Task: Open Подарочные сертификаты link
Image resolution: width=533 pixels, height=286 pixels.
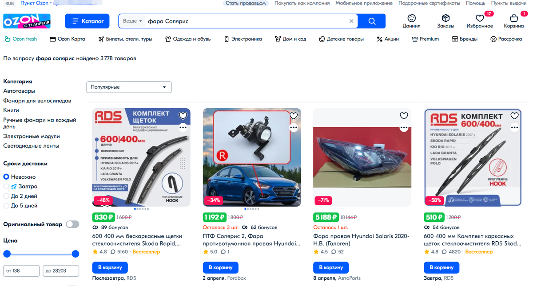Action: pyautogui.click(x=429, y=3)
